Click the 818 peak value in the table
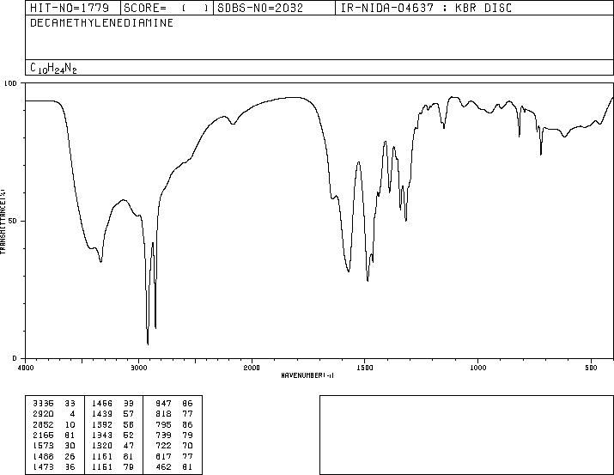The image size is (614, 475). [163, 414]
